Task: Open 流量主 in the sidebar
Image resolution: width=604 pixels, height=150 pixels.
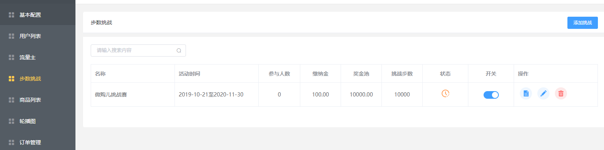Action: point(38,57)
